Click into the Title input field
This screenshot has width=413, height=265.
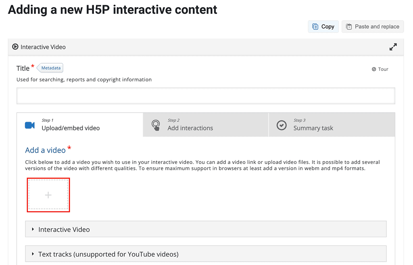pos(206,96)
